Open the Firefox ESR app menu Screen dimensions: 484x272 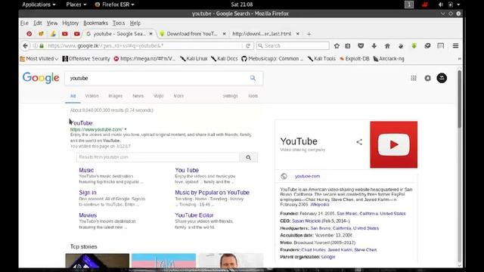[x=114, y=5]
